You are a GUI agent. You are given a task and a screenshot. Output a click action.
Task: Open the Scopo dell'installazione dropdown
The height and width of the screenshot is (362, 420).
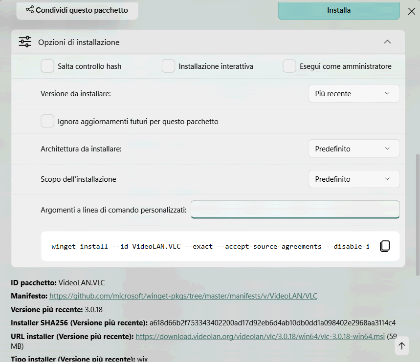point(354,179)
